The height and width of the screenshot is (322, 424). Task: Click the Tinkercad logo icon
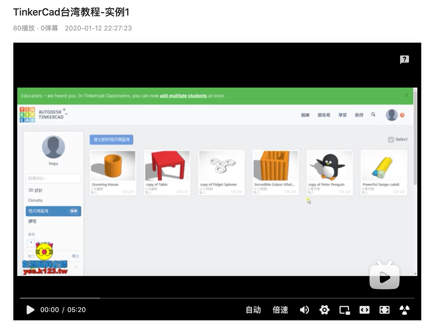click(27, 114)
